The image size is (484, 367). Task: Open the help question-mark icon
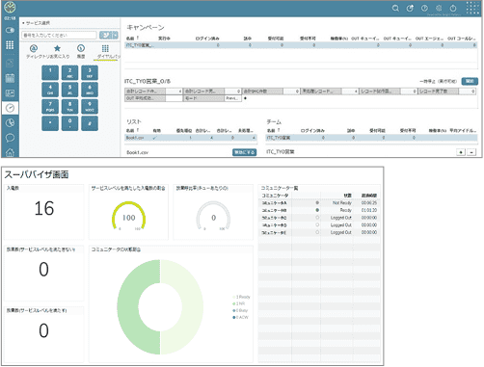click(424, 9)
